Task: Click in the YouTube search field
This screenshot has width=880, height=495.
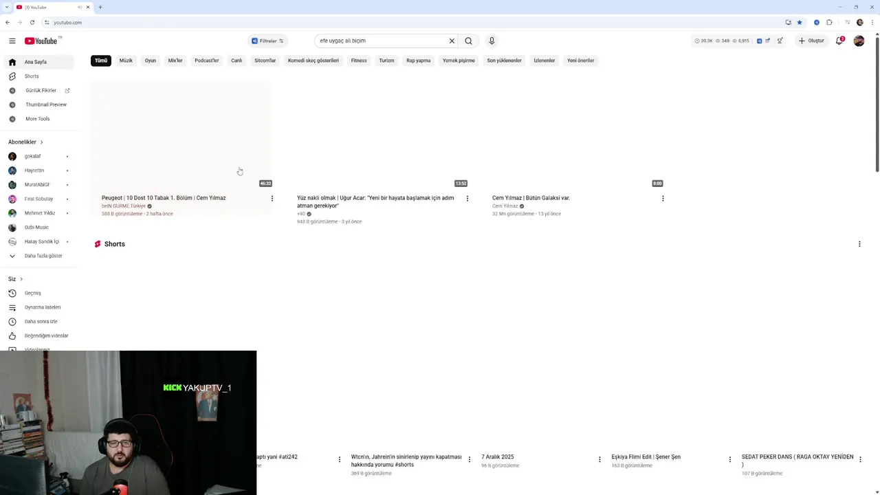Action: pos(382,41)
